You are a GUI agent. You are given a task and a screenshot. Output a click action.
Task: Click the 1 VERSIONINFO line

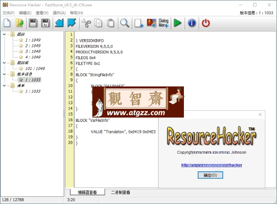click(x=90, y=41)
